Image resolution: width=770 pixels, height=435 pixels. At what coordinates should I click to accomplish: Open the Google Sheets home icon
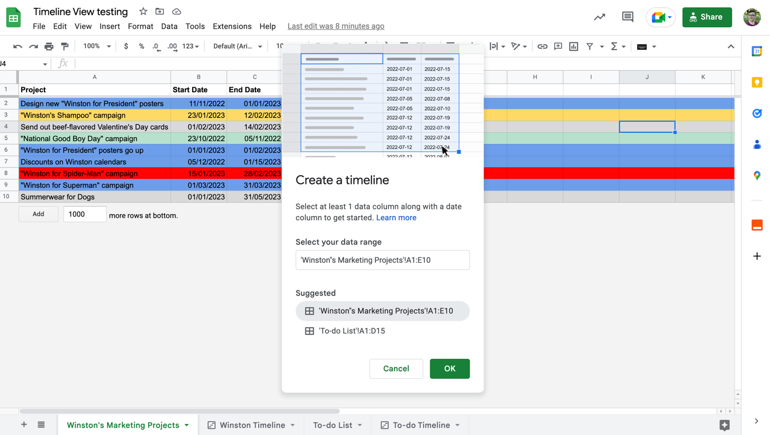[13, 18]
